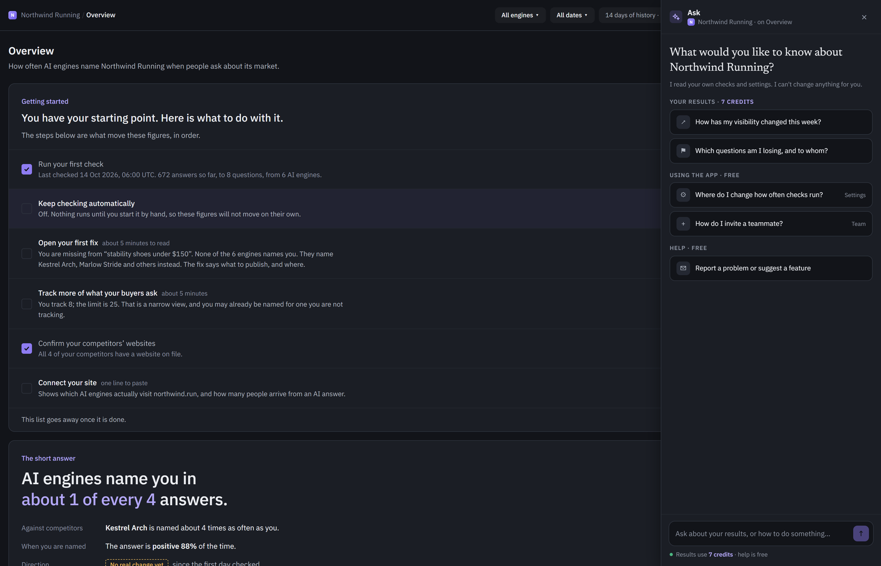Click the Kestrel Arch competitor name

[126, 528]
